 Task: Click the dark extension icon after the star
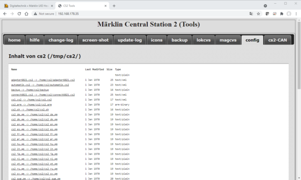(x=267, y=14)
